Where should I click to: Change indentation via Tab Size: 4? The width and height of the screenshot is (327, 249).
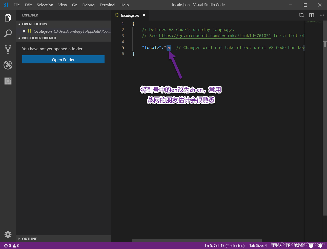click(258, 246)
